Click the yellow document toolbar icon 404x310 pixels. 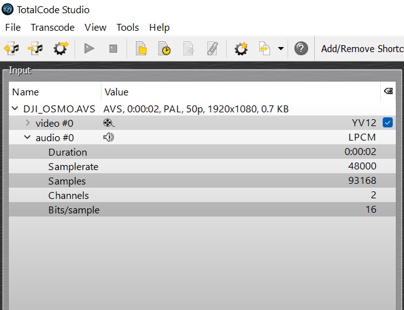(141, 48)
